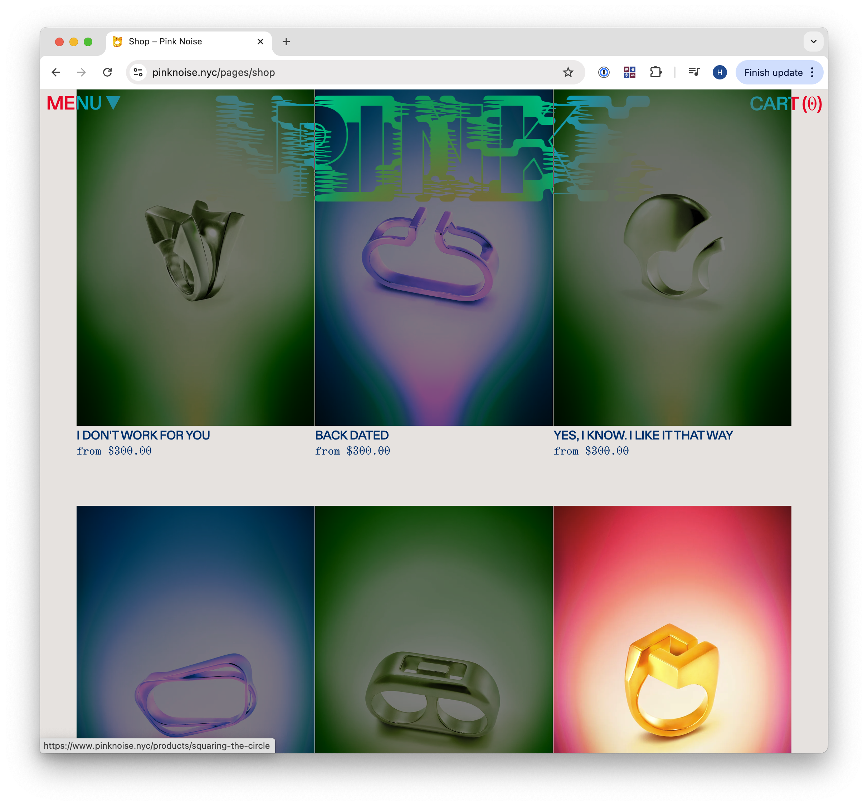Go back to the previous page
Viewport: 868px width, 806px height.
(56, 72)
